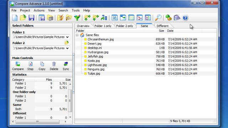The width and height of the screenshot is (228, 128).
Task: Switch to the Folder 1 only tab
Action: pos(103,26)
